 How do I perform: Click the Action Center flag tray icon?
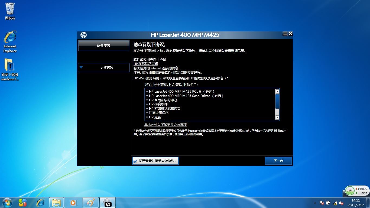[x=322, y=203]
